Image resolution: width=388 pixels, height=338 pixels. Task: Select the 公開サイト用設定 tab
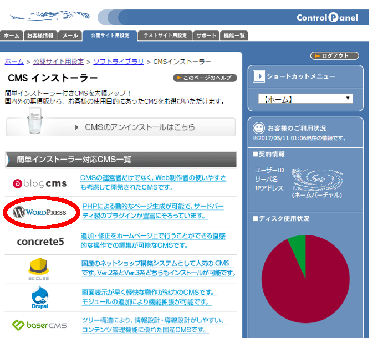click(110, 35)
